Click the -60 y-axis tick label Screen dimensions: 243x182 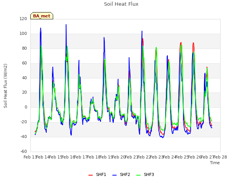click(x=24, y=151)
